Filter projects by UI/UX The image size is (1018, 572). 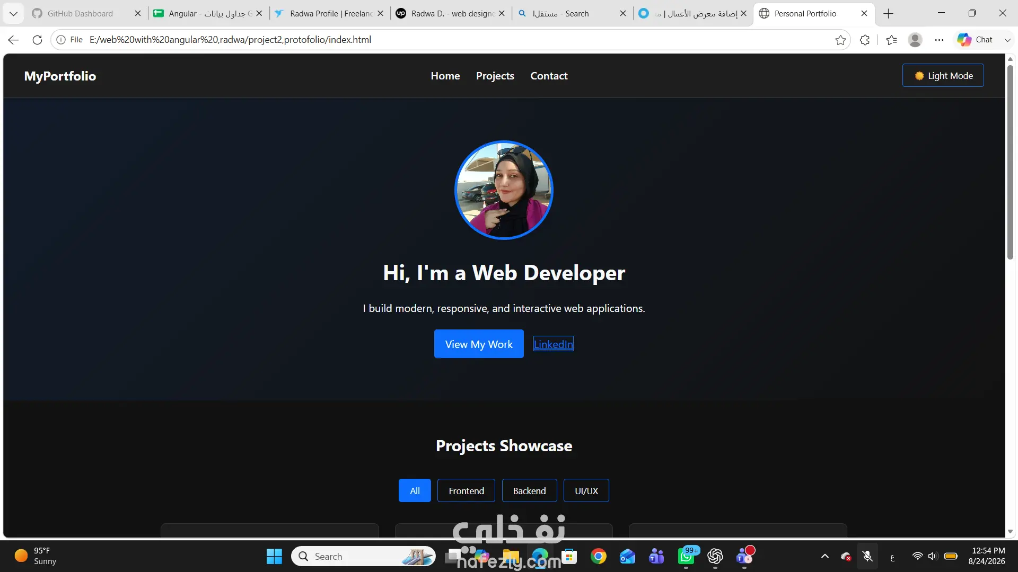tap(586, 490)
